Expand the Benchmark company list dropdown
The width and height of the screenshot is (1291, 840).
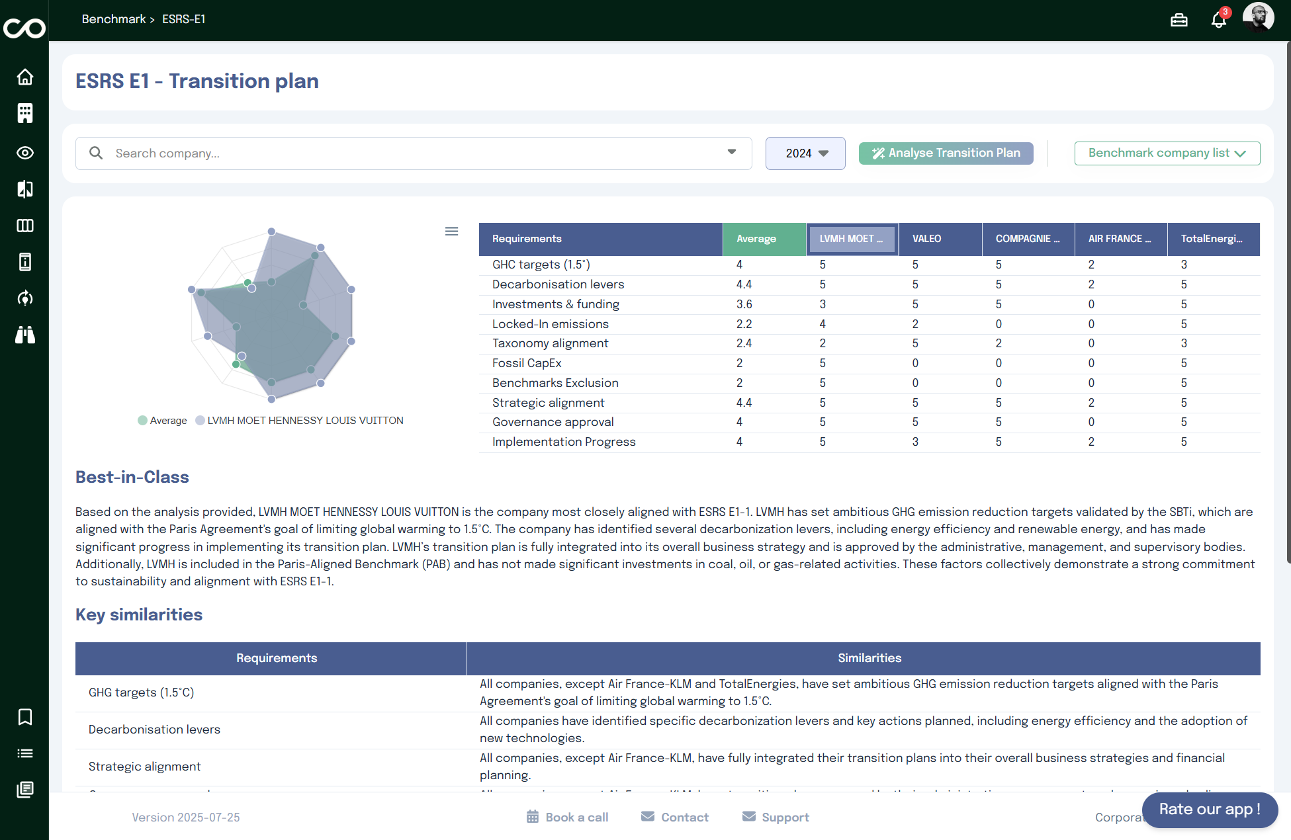pyautogui.click(x=1167, y=153)
